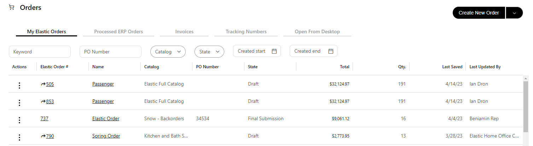Click the Create New Order button
Viewport: 533px width, 146px height.
(479, 13)
